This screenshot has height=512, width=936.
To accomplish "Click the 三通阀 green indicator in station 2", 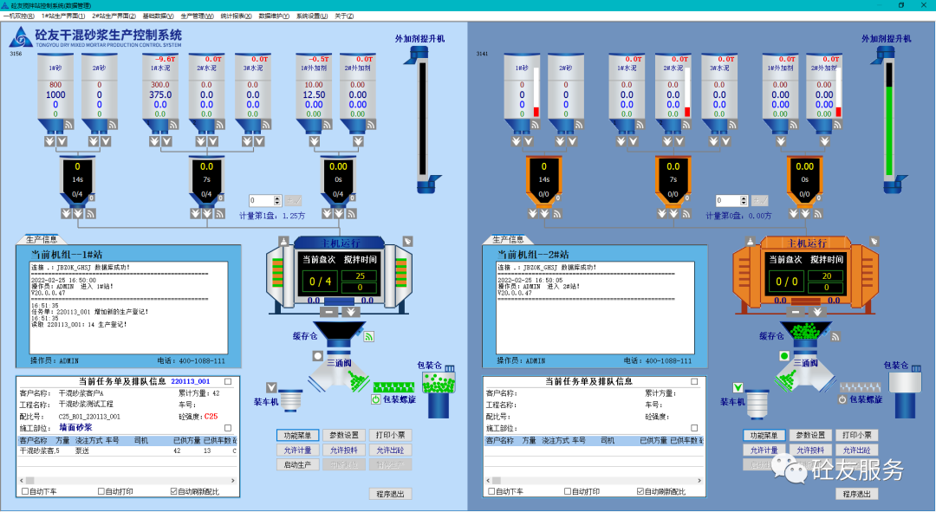I will coord(784,356).
